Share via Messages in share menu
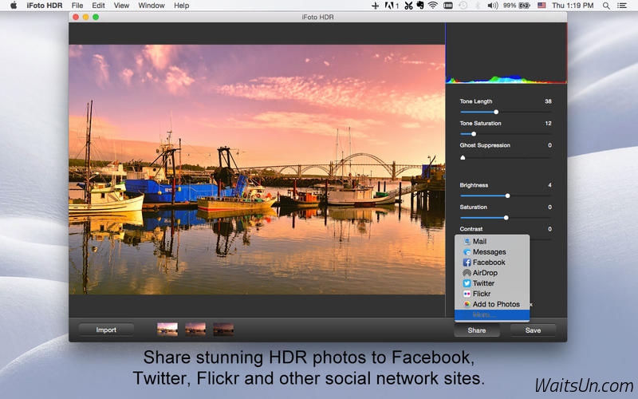 click(492, 252)
